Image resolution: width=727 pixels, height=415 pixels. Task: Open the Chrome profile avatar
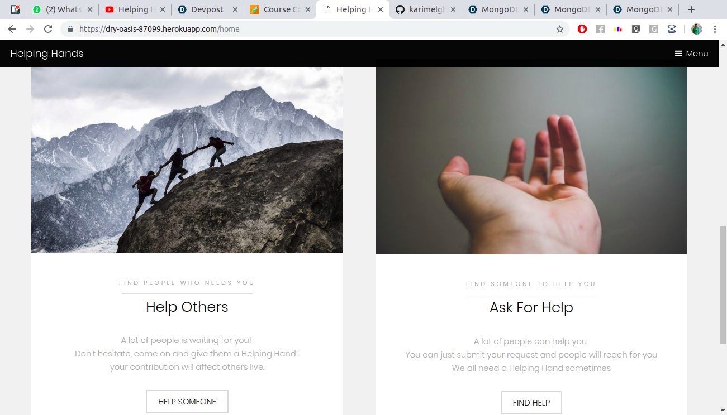click(x=696, y=29)
